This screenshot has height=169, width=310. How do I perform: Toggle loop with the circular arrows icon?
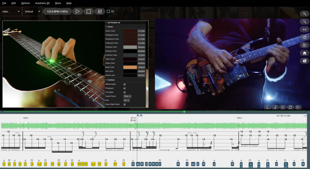290,107
